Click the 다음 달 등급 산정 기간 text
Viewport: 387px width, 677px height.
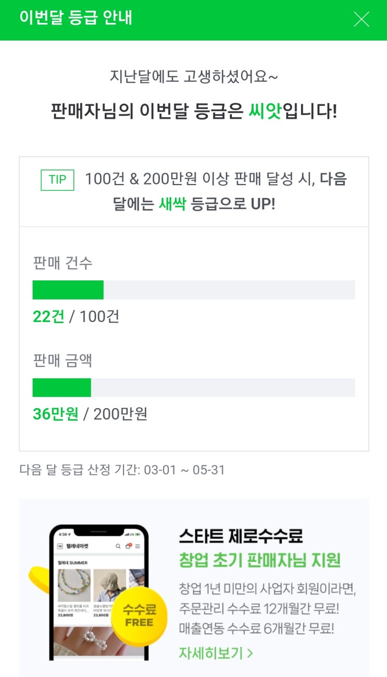pyautogui.click(x=122, y=470)
